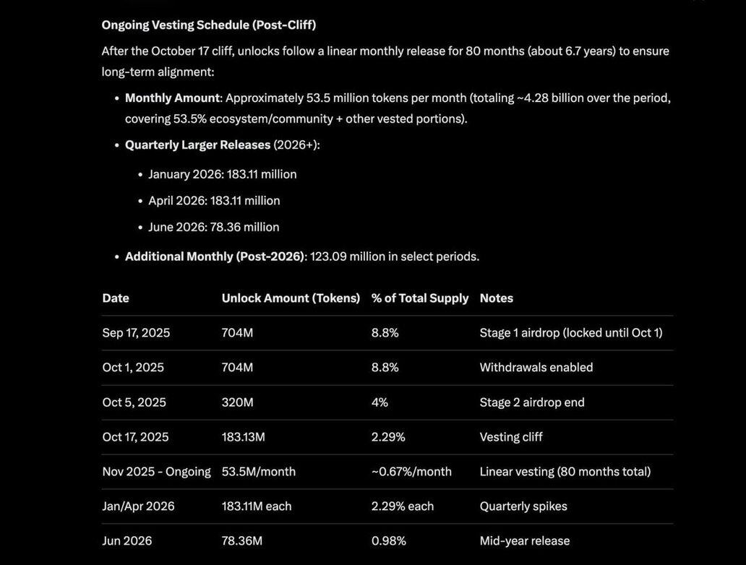Click the 'Quarterly spikes' note cell

pos(523,506)
